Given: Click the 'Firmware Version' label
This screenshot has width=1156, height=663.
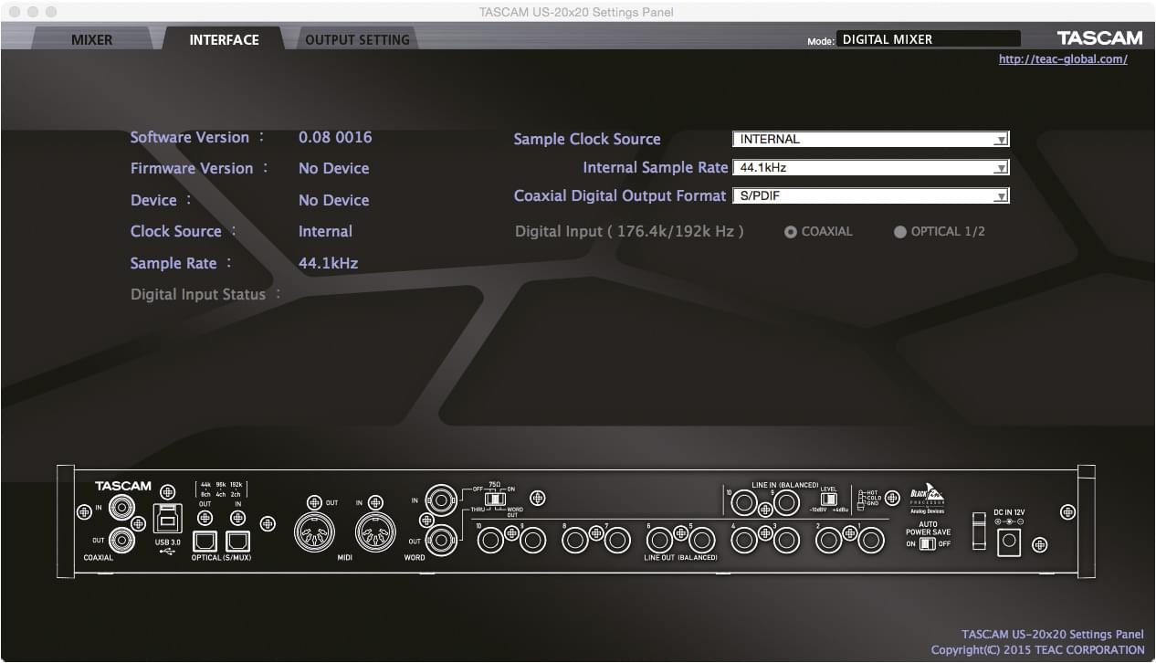Looking at the screenshot, I should pyautogui.click(x=192, y=168).
